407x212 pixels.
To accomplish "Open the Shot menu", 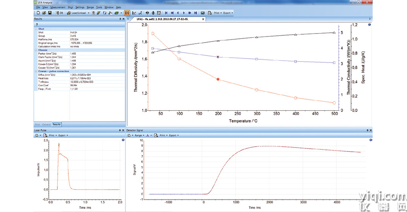I will tap(70, 7).
